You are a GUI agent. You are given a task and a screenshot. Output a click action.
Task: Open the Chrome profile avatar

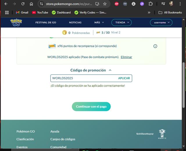pos(171,4)
